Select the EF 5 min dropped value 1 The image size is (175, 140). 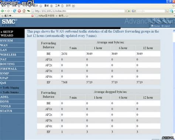tap(62, 132)
